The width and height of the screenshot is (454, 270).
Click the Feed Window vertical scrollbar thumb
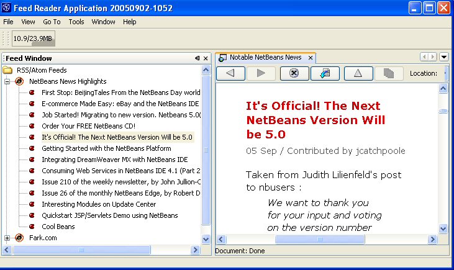206,150
